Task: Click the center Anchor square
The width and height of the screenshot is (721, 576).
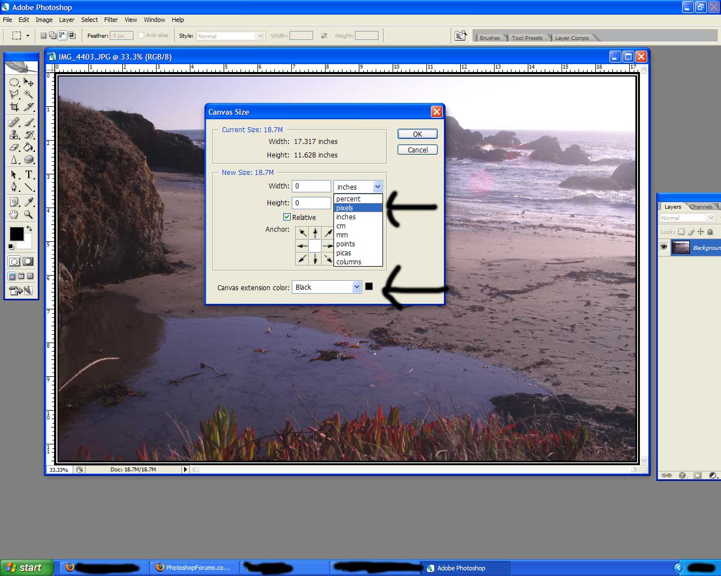Action: (x=315, y=245)
